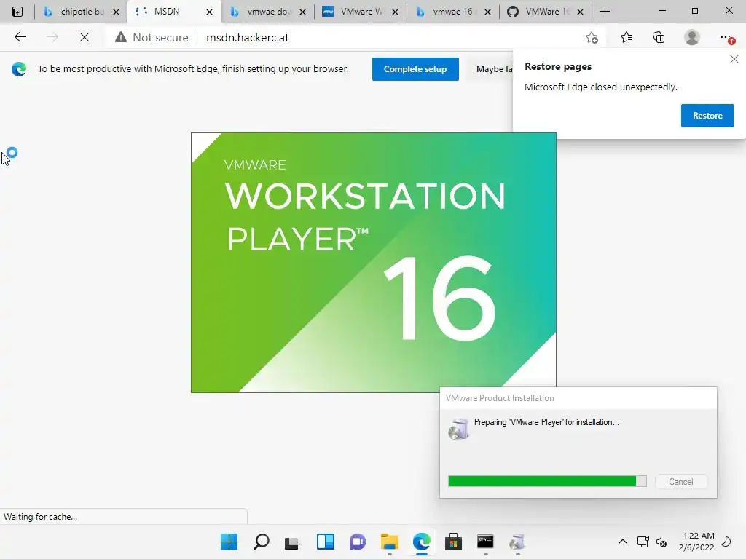Image resolution: width=746 pixels, height=559 pixels.
Task: Click the VMware installer taskbar icon
Action: (x=517, y=542)
